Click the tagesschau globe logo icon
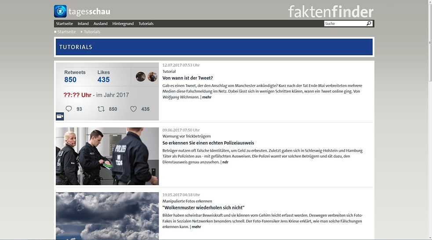 (60, 11)
